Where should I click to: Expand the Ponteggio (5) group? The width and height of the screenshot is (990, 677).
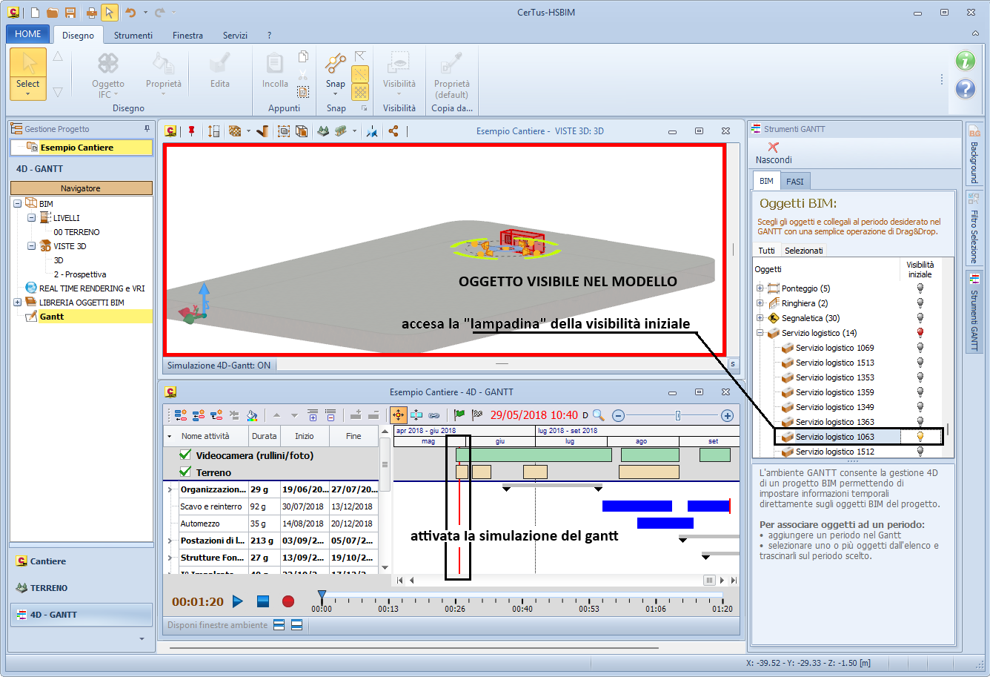point(760,288)
